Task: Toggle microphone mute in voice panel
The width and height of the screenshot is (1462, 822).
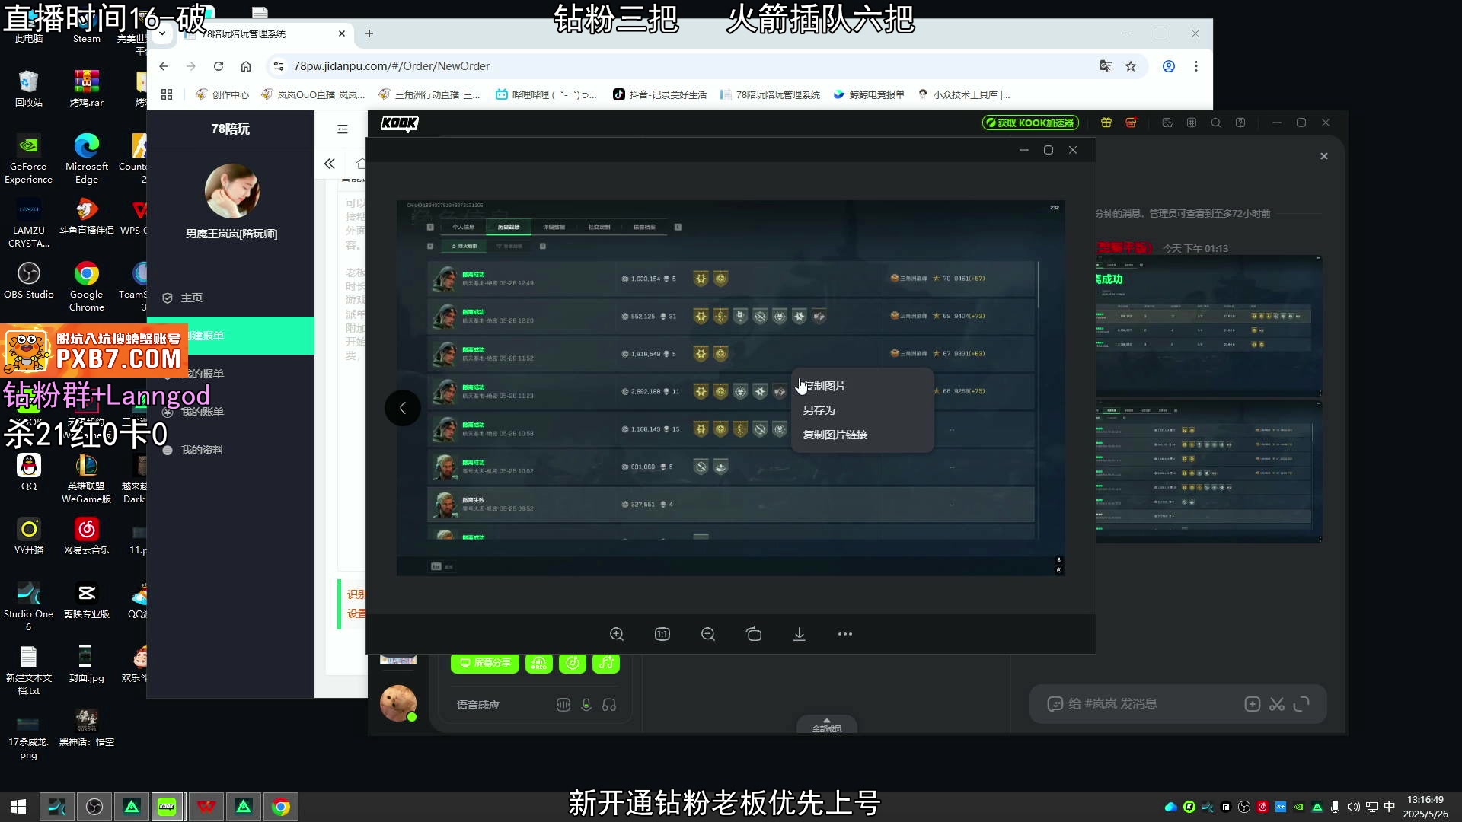Action: (586, 705)
